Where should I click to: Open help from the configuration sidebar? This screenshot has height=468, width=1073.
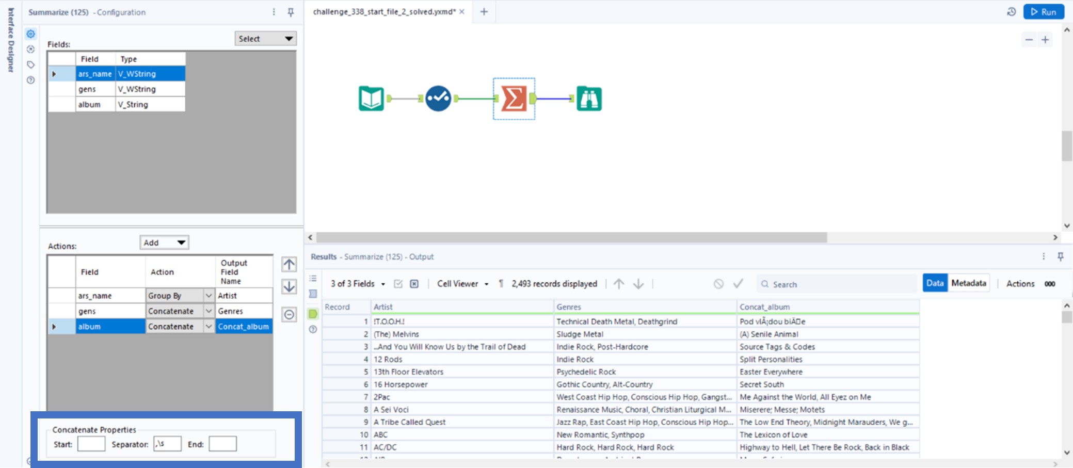[31, 80]
